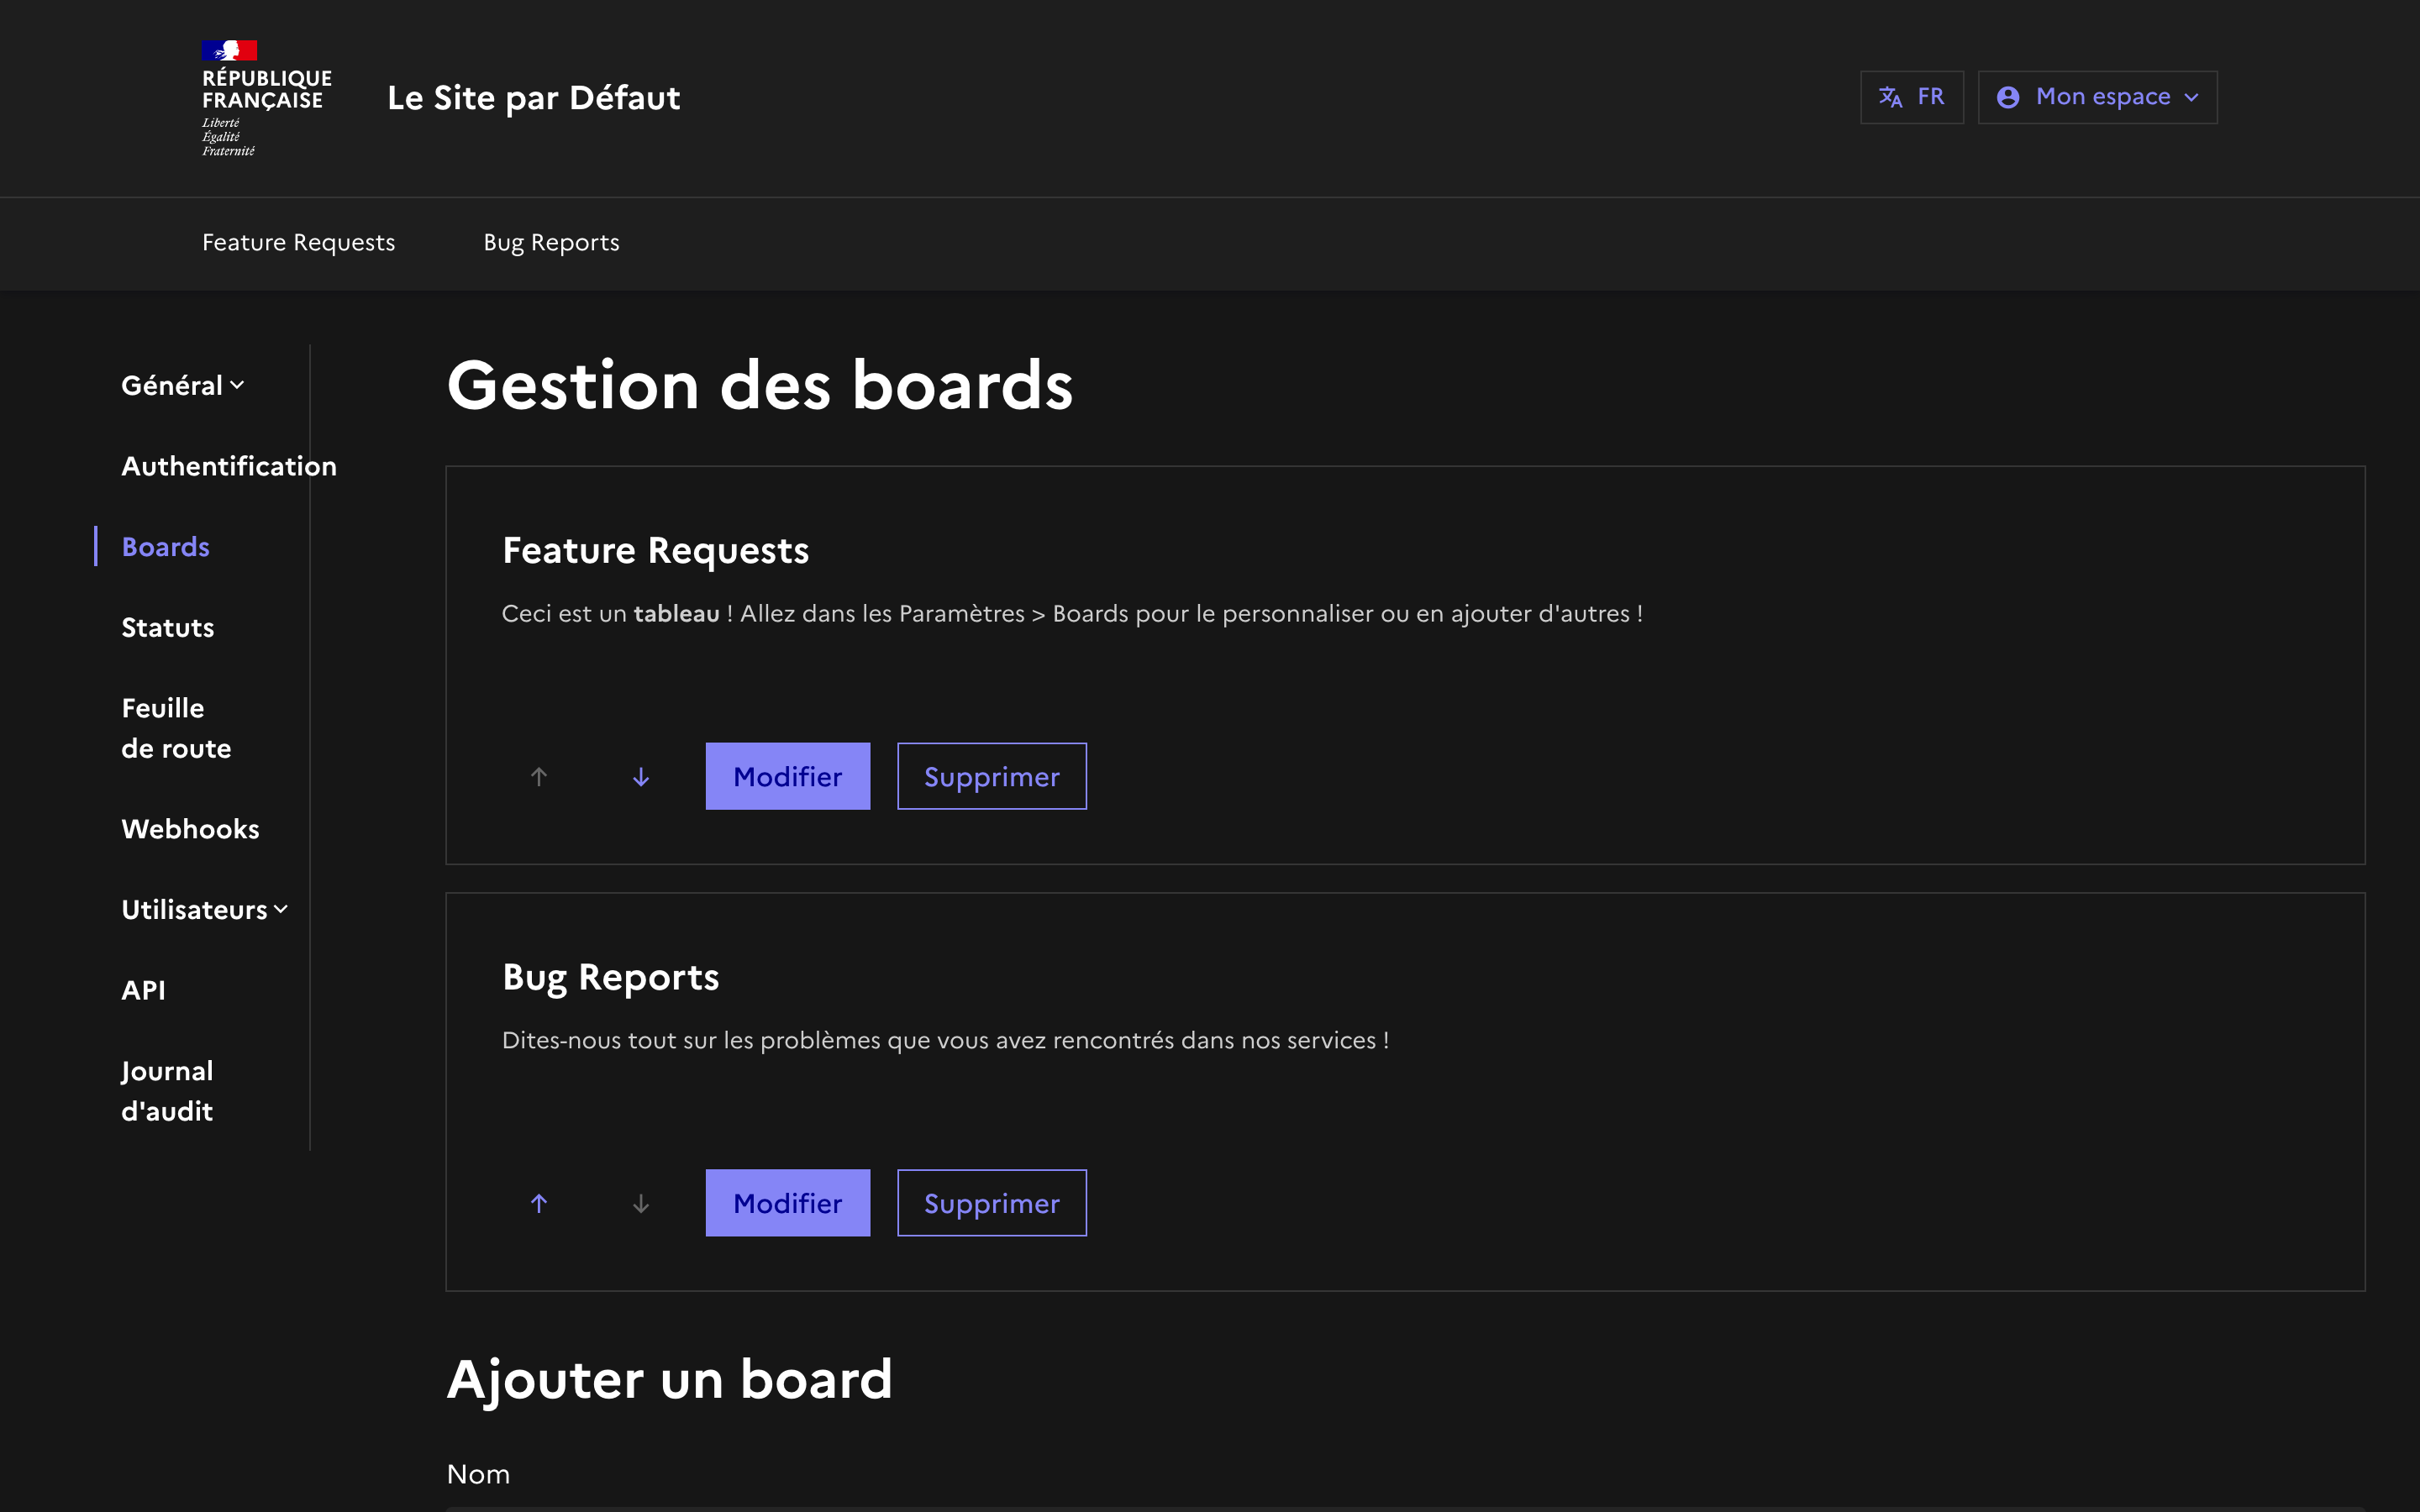The image size is (2420, 1512).
Task: Open the Mon espace dropdown menu
Action: coord(2098,97)
